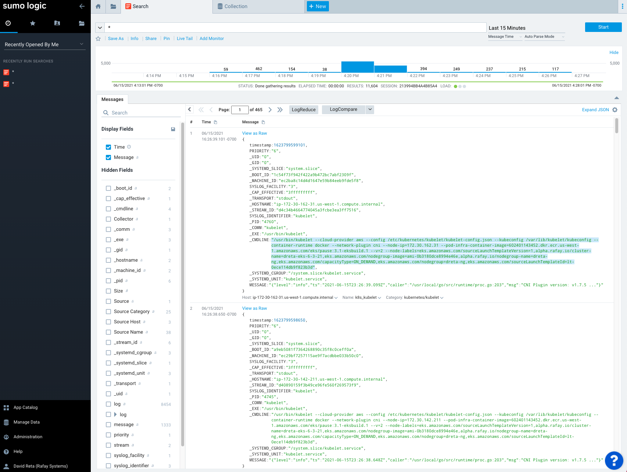The width and height of the screenshot is (627, 472).
Task: Expand the log JSON field triangle
Action: (x=115, y=414)
